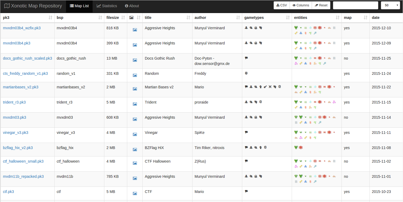The width and height of the screenshot is (403, 202).
Task: Open image preview for ctf_halloween_small.pk3 row
Action: point(135,163)
